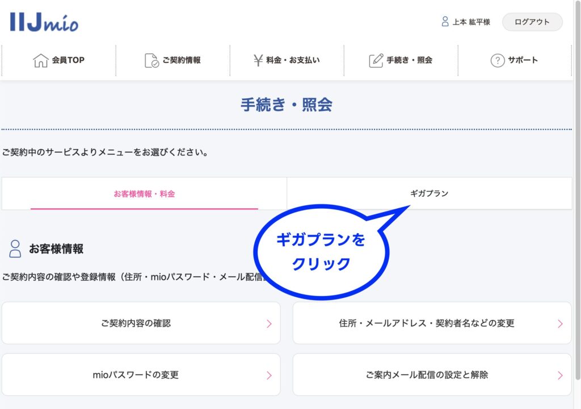This screenshot has height=409, width=581.
Task: Click the house icon for 会員TOP
Action: click(41, 60)
